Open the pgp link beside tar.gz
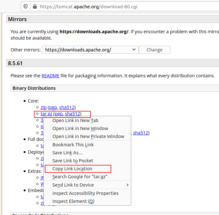 [59, 114]
